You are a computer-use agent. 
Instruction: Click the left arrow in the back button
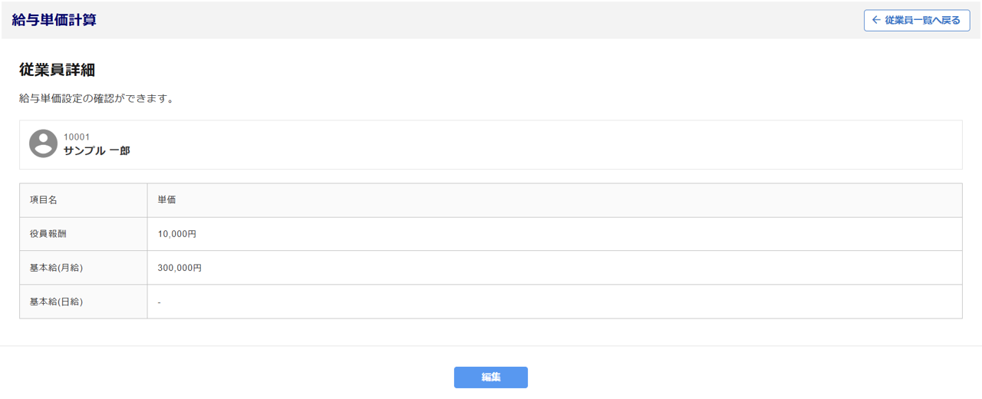[x=876, y=21]
